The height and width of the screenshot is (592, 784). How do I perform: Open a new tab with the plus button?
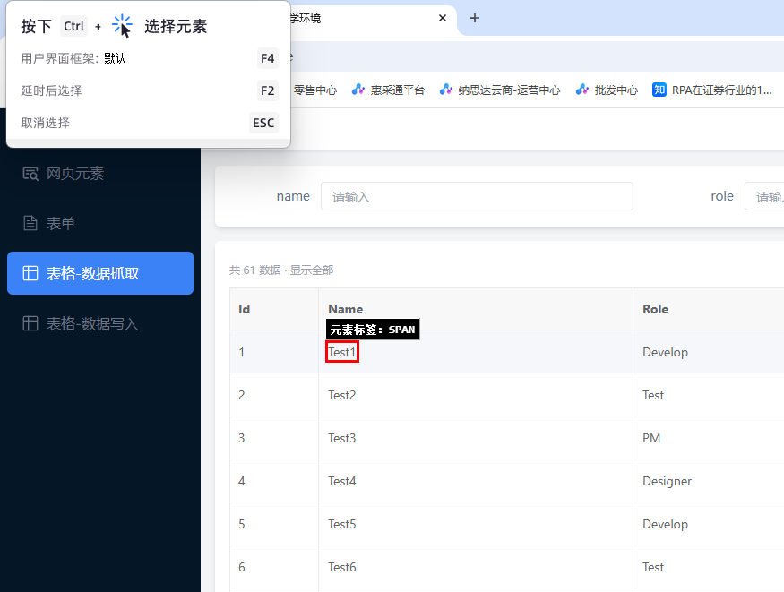(474, 18)
